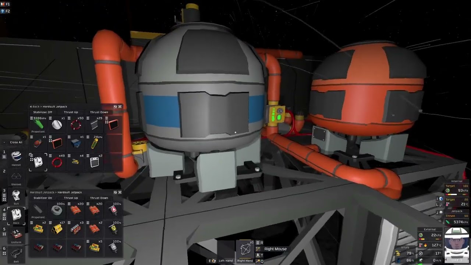Select the yellow 24kPa gas canister
Image resolution: width=471 pixels, height=265 pixels.
[95, 144]
